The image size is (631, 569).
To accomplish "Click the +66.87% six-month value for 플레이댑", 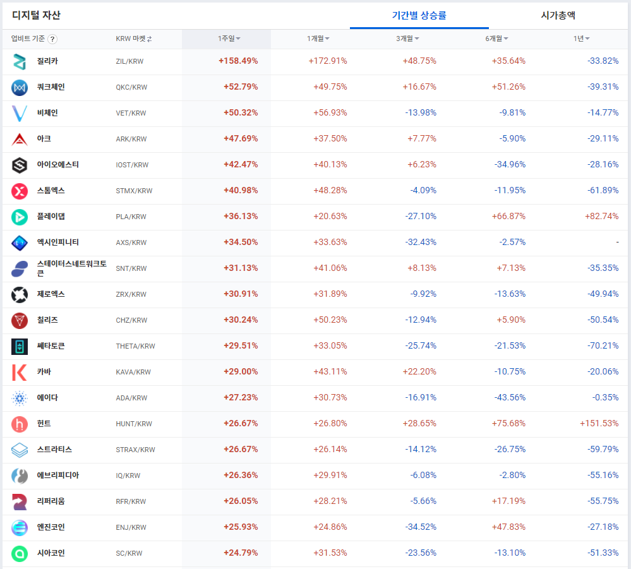I will (508, 217).
